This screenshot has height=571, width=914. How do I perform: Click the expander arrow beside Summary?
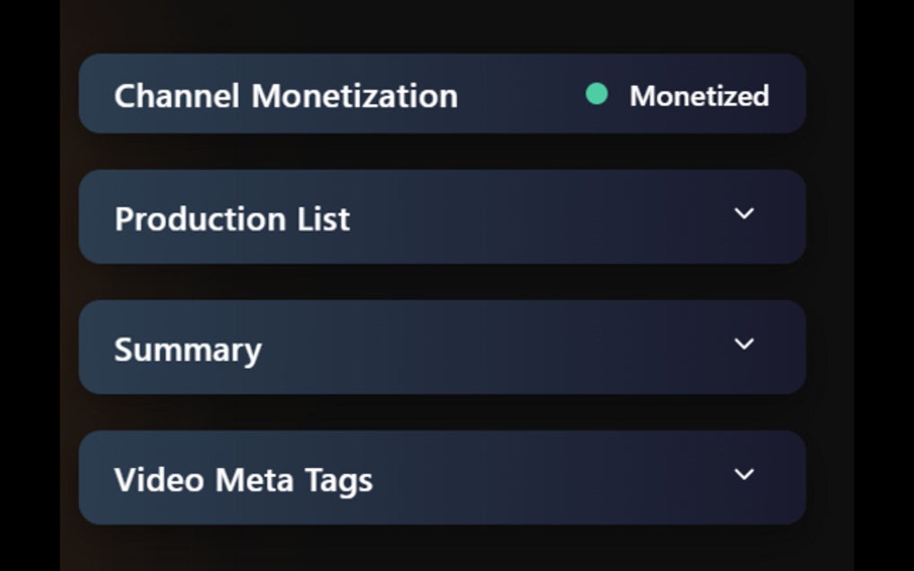pyautogui.click(x=743, y=345)
